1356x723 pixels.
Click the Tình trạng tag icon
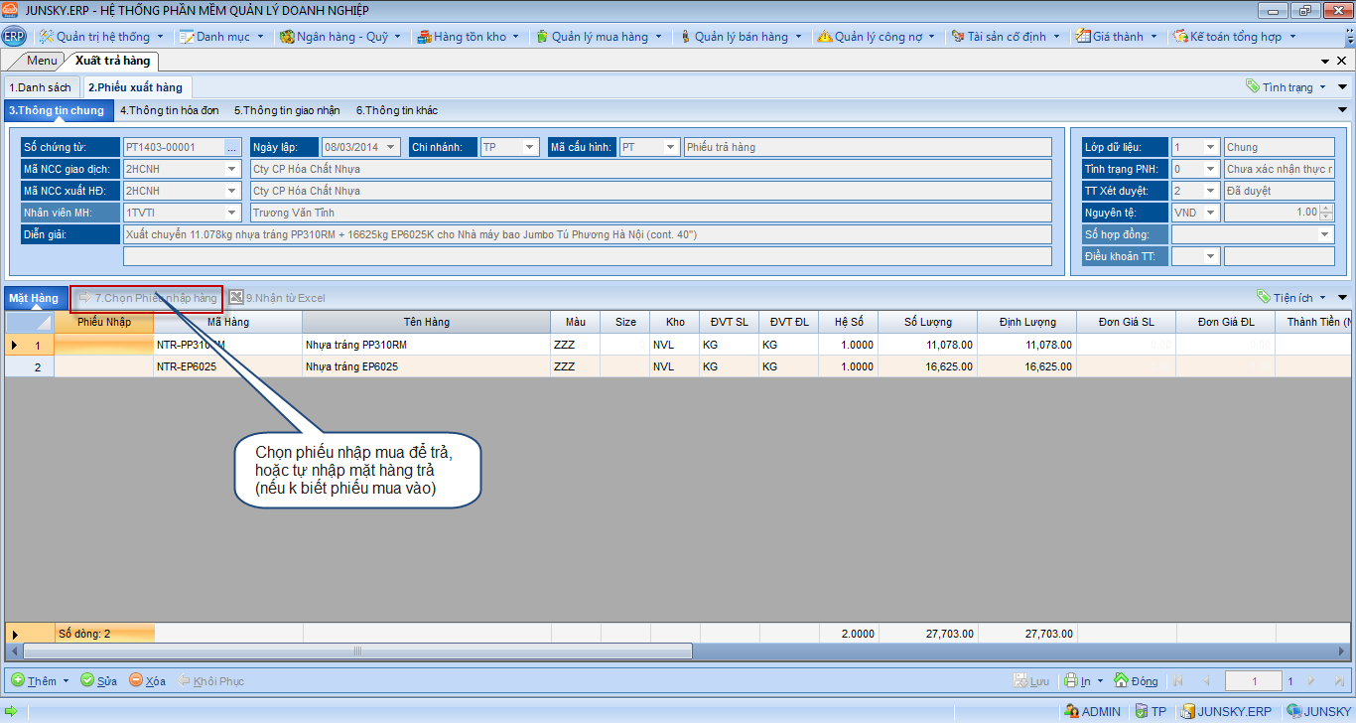coord(1253,86)
